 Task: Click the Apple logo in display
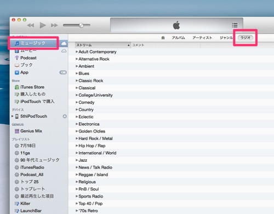click(176, 25)
